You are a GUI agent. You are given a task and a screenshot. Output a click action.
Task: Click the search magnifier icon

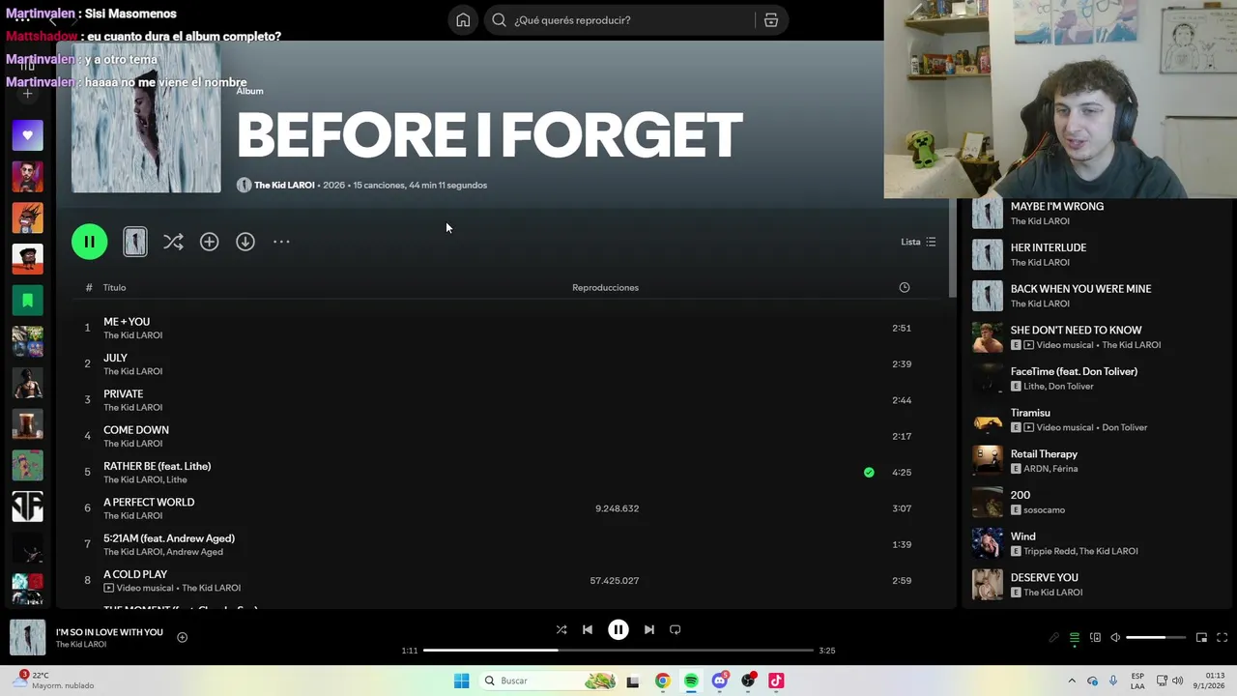(x=499, y=20)
